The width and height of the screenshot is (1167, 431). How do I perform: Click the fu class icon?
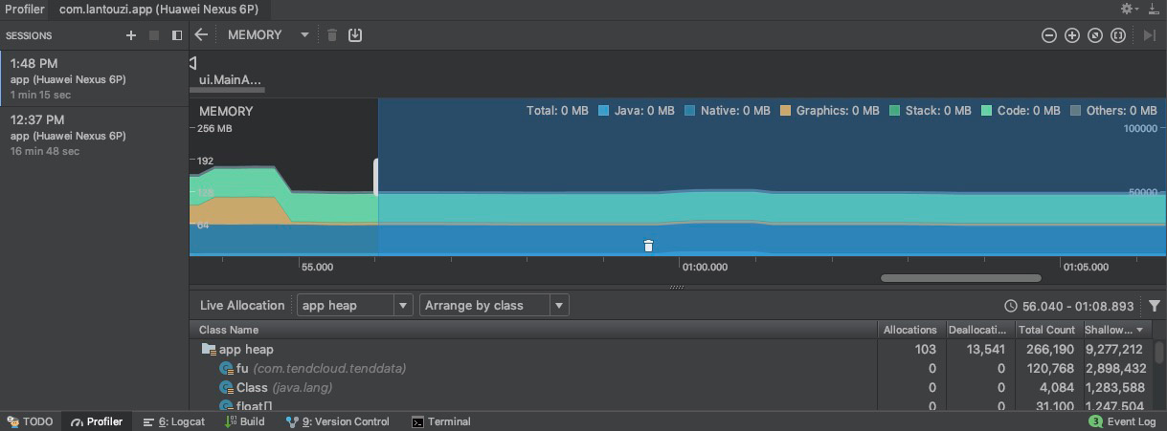[227, 368]
